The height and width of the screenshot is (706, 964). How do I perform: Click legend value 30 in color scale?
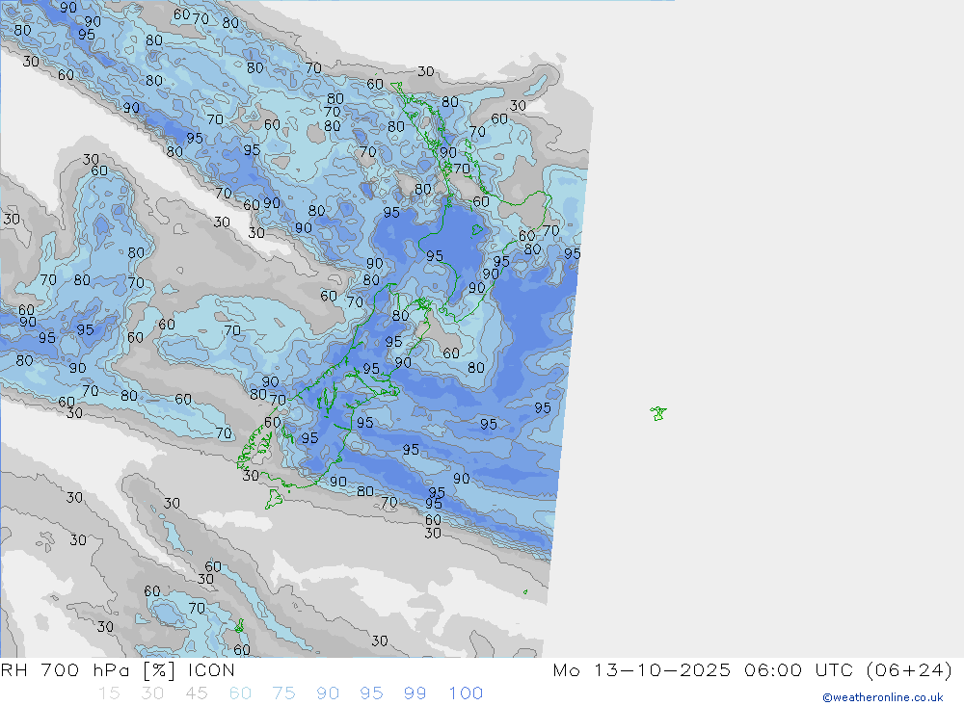[152, 693]
